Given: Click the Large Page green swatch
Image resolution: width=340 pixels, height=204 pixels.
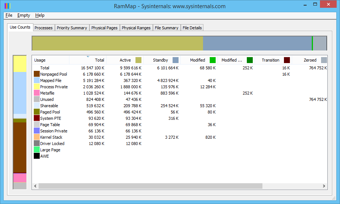Looking at the screenshot, I should tap(37, 150).
